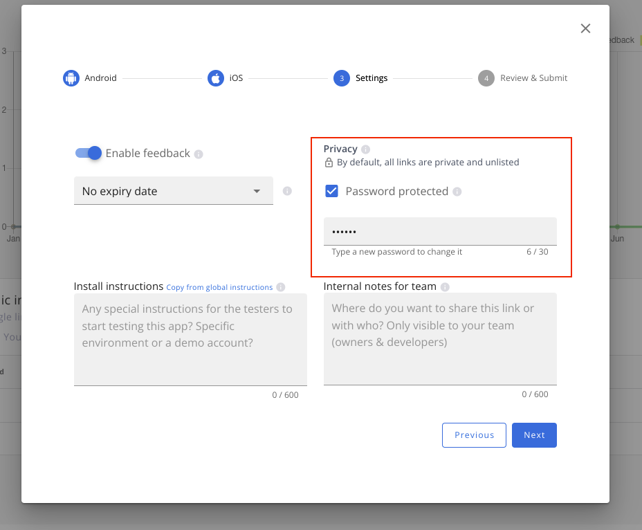Click the step 4 circle icon
The image size is (642, 530).
click(486, 78)
